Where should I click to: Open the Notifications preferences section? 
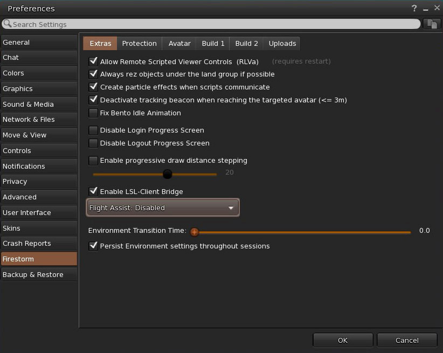[x=39, y=166]
